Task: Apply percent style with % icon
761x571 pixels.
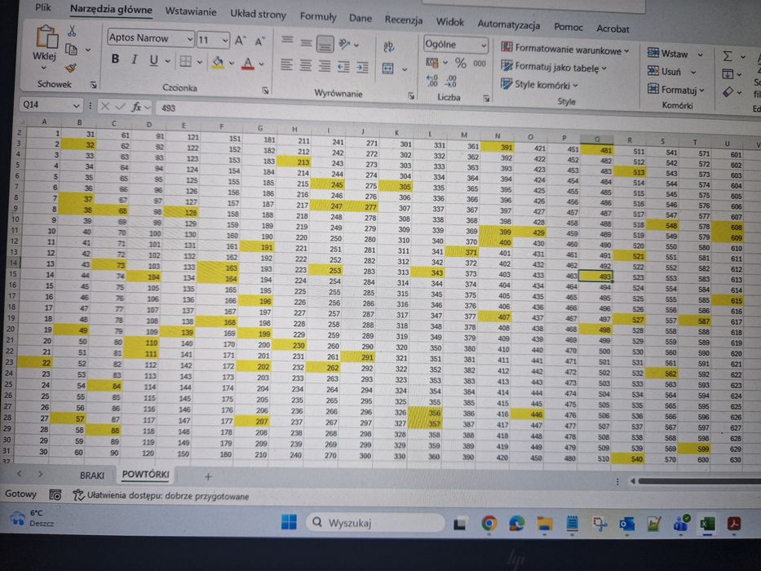Action: pyautogui.click(x=460, y=63)
